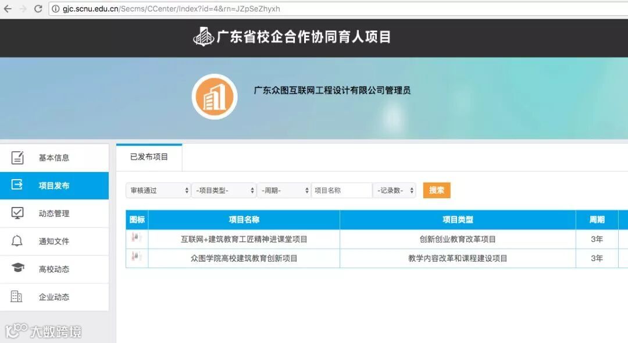Click the orange 搜索 button
628x343 pixels.
[437, 190]
